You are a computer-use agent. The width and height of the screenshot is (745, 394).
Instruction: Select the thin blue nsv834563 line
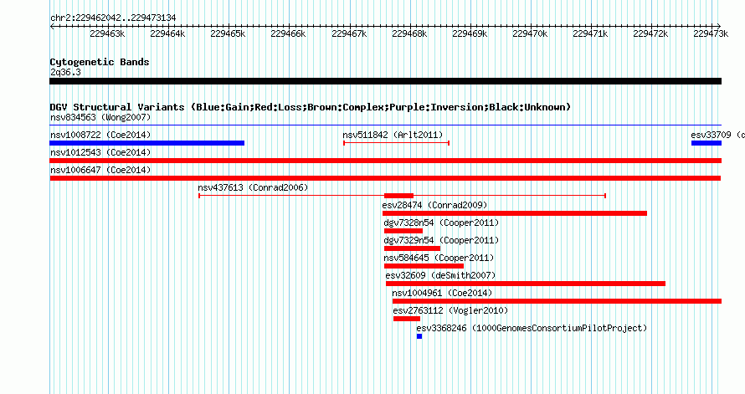pyautogui.click(x=386, y=125)
